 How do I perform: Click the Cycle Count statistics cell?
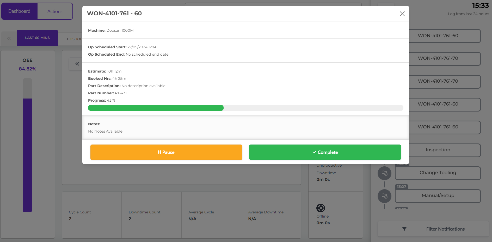tap(92, 215)
